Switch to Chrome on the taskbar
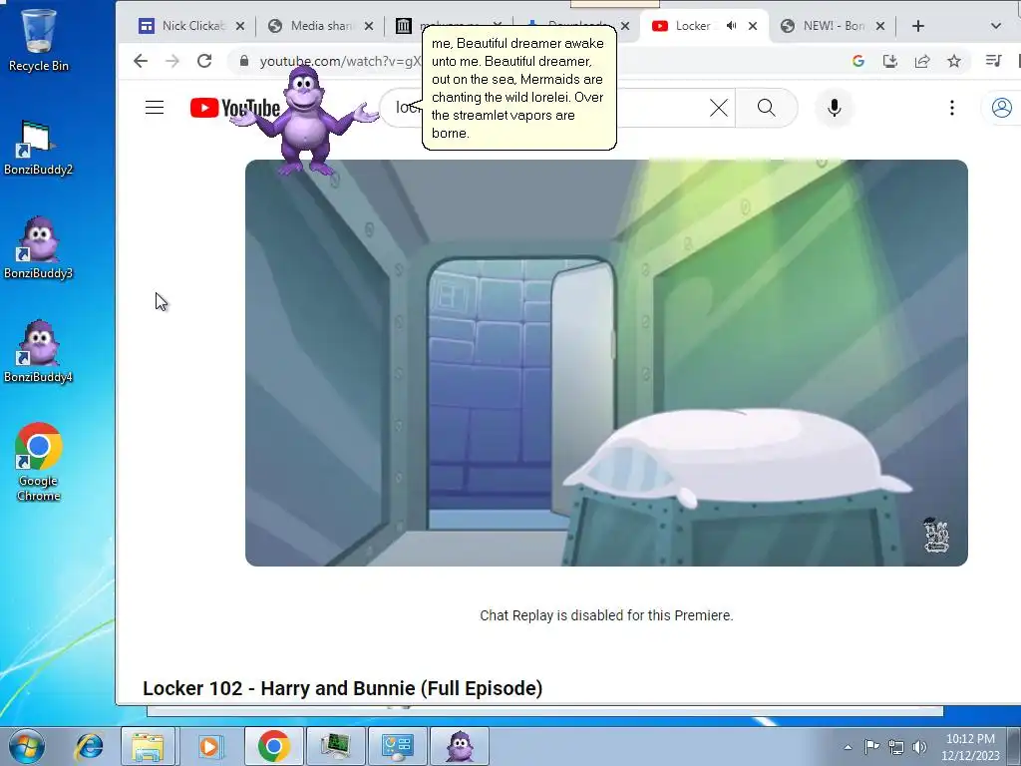Image resolution: width=1021 pixels, height=766 pixels. [x=273, y=746]
